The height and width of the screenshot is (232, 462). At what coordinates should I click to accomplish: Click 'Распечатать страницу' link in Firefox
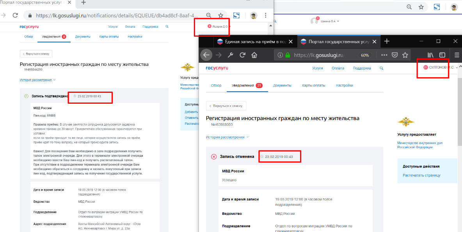coord(421,175)
